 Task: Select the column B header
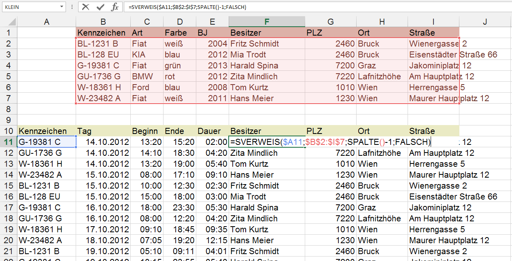103,22
